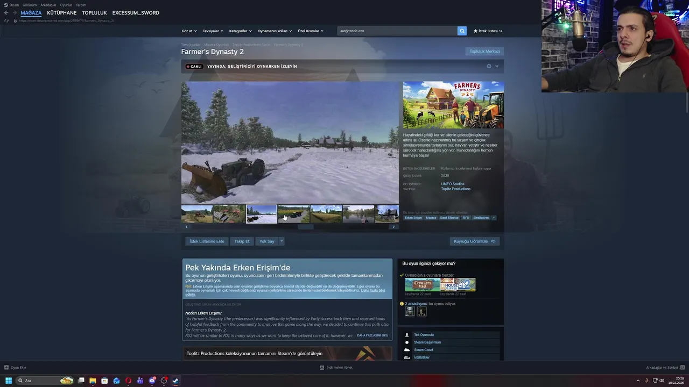Click the Steam Başarımları icon
This screenshot has height=387, width=689.
click(407, 342)
